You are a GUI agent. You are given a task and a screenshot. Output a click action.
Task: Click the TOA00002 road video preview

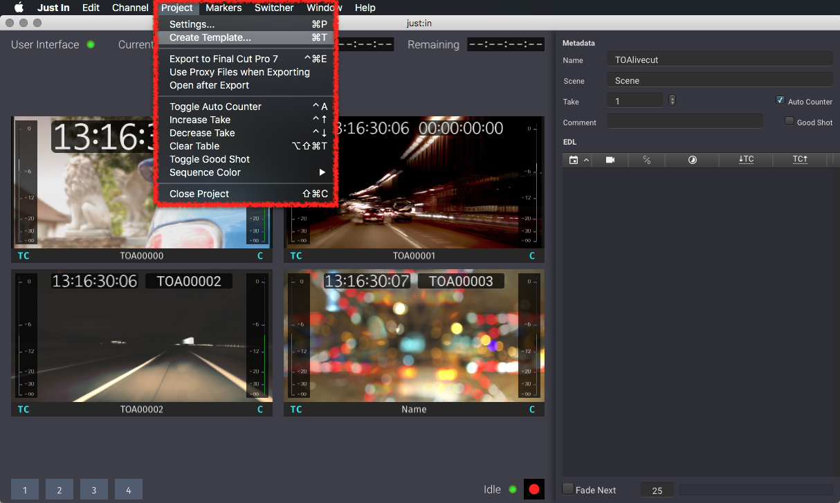(x=142, y=336)
